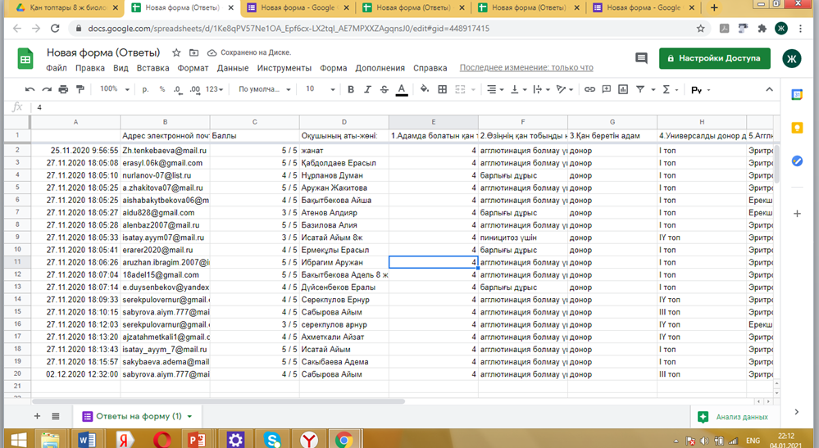Click Настройки Доступа share button
Viewport: 819px width, 448px height.
(714, 58)
